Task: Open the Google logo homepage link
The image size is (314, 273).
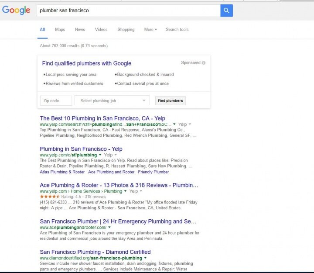Action: pos(16,10)
